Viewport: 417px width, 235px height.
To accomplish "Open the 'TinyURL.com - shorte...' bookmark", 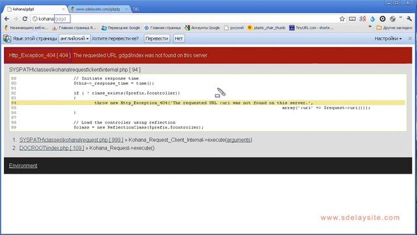I will pos(311,27).
